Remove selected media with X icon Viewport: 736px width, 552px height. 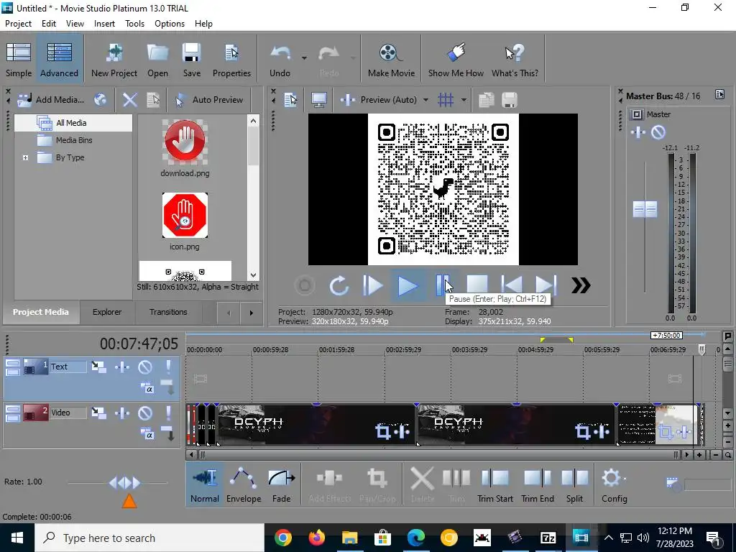129,99
